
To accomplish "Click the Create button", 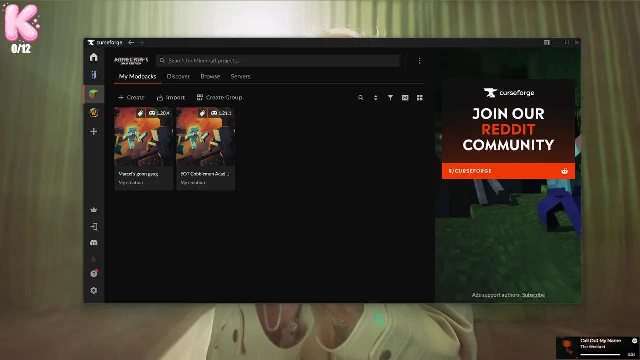I will pos(132,98).
